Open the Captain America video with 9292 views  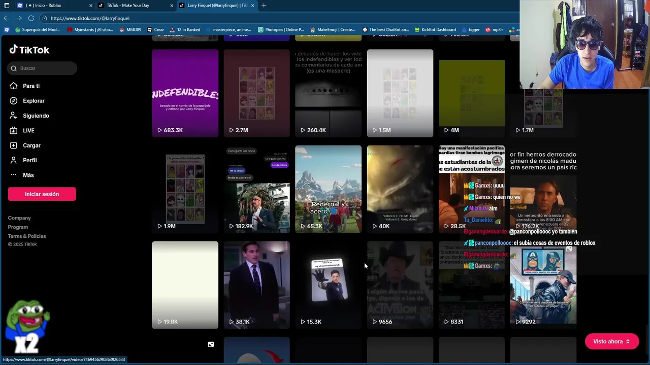point(543,285)
